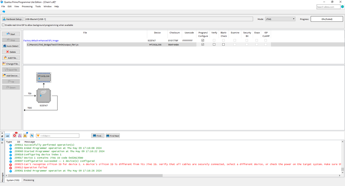345x186 pixels.
Task: Open the Processing menu
Action: point(27,7)
